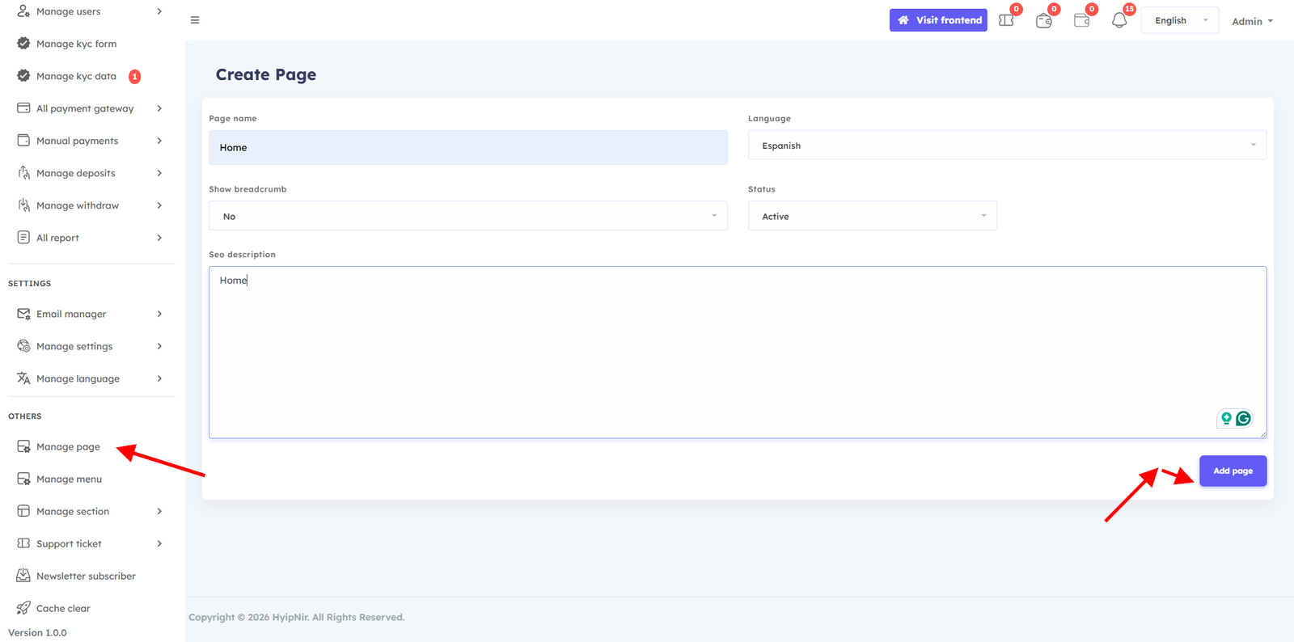Open the Status dropdown showing Active
This screenshot has height=642, width=1294.
[x=872, y=216]
